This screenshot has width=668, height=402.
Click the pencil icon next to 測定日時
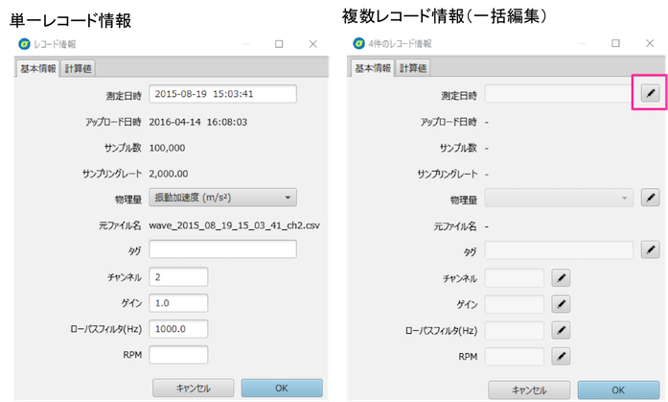coord(649,93)
